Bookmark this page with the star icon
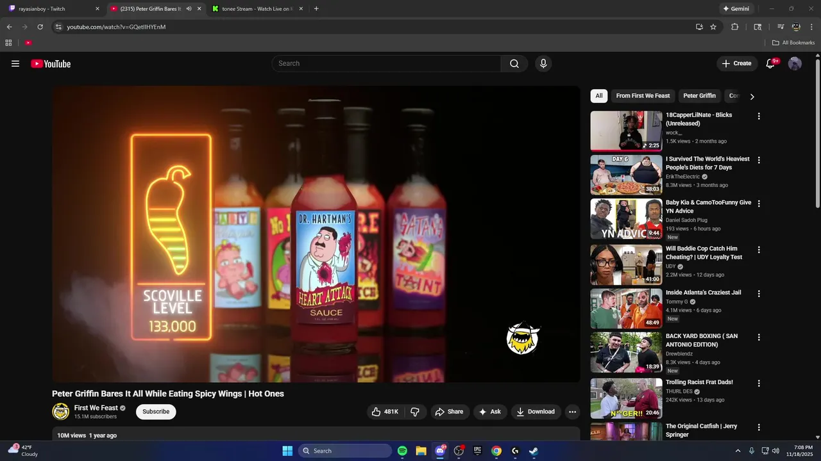The height and width of the screenshot is (461, 821). 713,27
